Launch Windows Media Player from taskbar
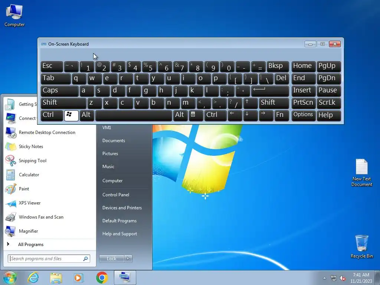Image resolution: width=380 pixels, height=285 pixels. point(79,278)
